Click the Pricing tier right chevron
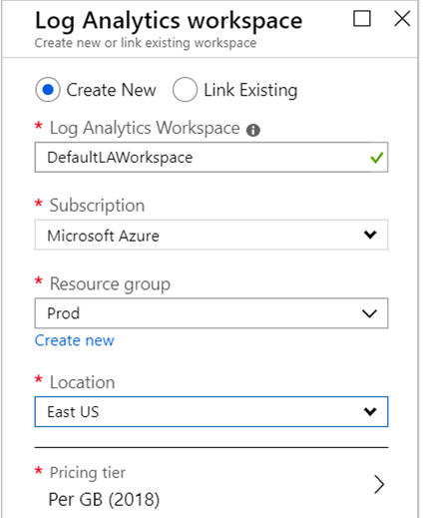424x518 pixels. [x=379, y=484]
